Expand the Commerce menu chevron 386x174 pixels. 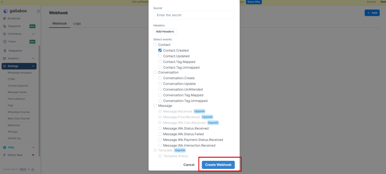(34, 34)
